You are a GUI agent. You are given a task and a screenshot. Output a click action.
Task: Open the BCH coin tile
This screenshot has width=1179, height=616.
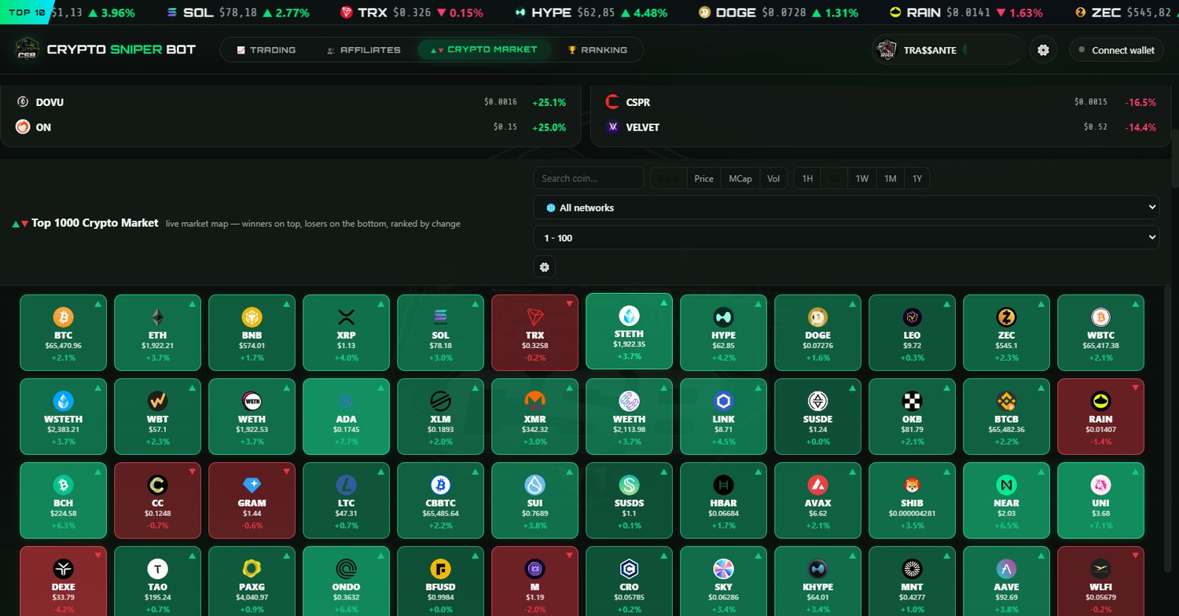(x=63, y=500)
